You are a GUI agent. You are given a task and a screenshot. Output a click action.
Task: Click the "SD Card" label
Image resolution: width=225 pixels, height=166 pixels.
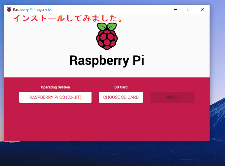pyautogui.click(x=121, y=87)
